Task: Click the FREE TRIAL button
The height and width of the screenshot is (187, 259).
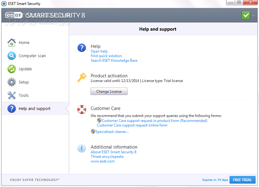Action: 242,180
